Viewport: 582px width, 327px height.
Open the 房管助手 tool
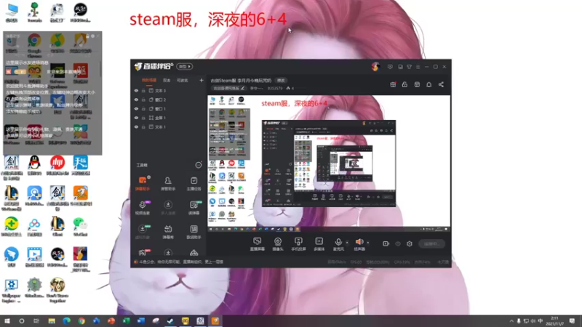point(168,184)
